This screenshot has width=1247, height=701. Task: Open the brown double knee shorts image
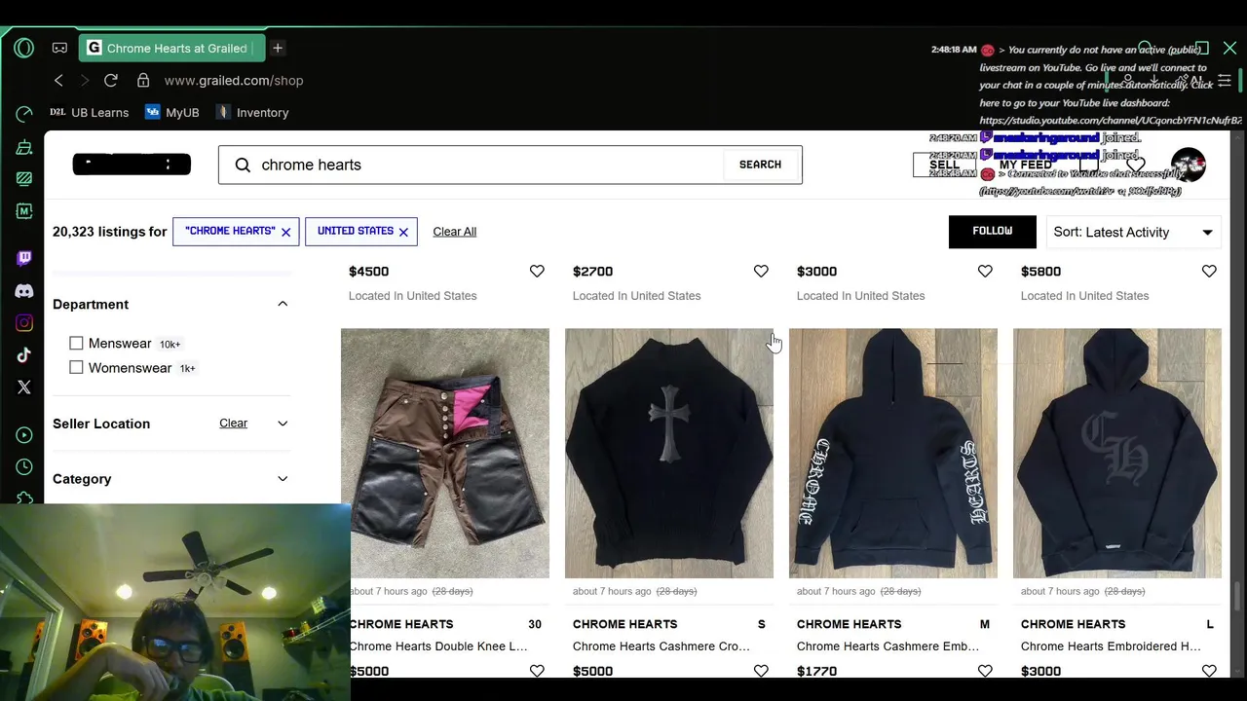click(445, 453)
